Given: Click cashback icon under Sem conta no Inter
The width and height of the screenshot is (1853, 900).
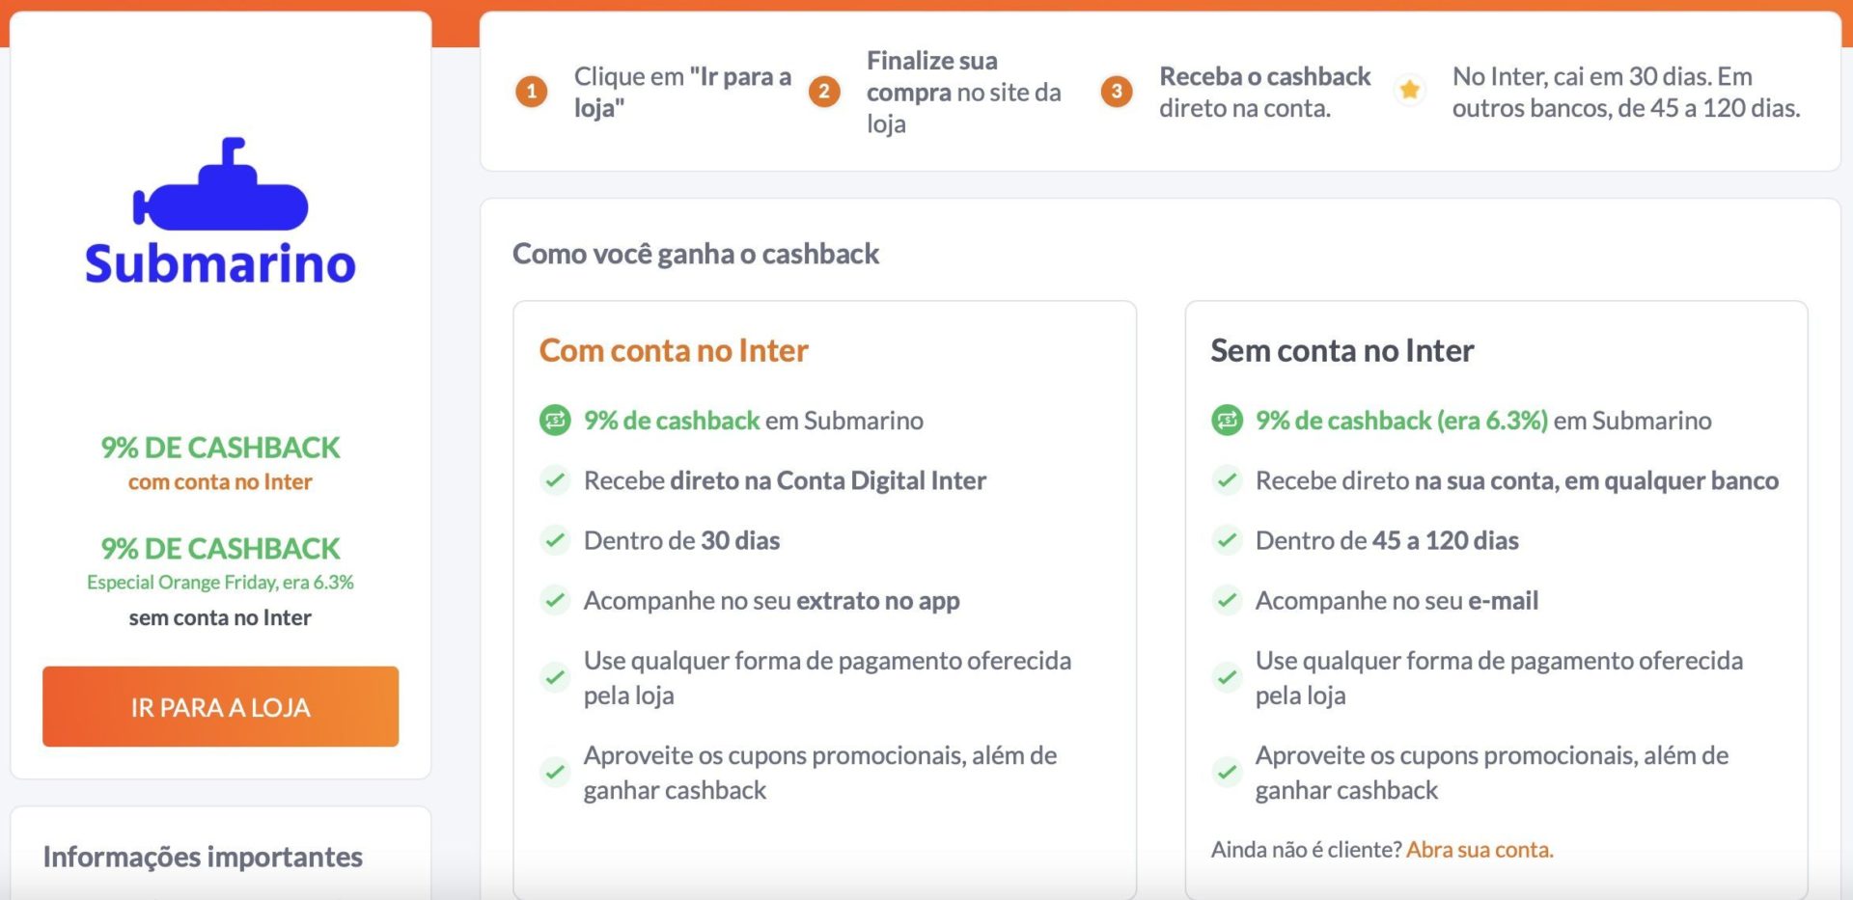Looking at the screenshot, I should (x=1227, y=421).
